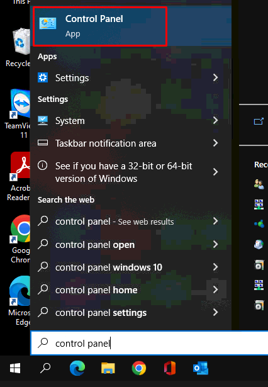
Task: Open File Explorer from the taskbar
Action: pos(108,368)
